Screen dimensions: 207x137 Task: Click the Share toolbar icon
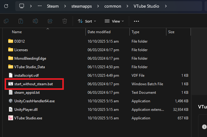coord(50,21)
